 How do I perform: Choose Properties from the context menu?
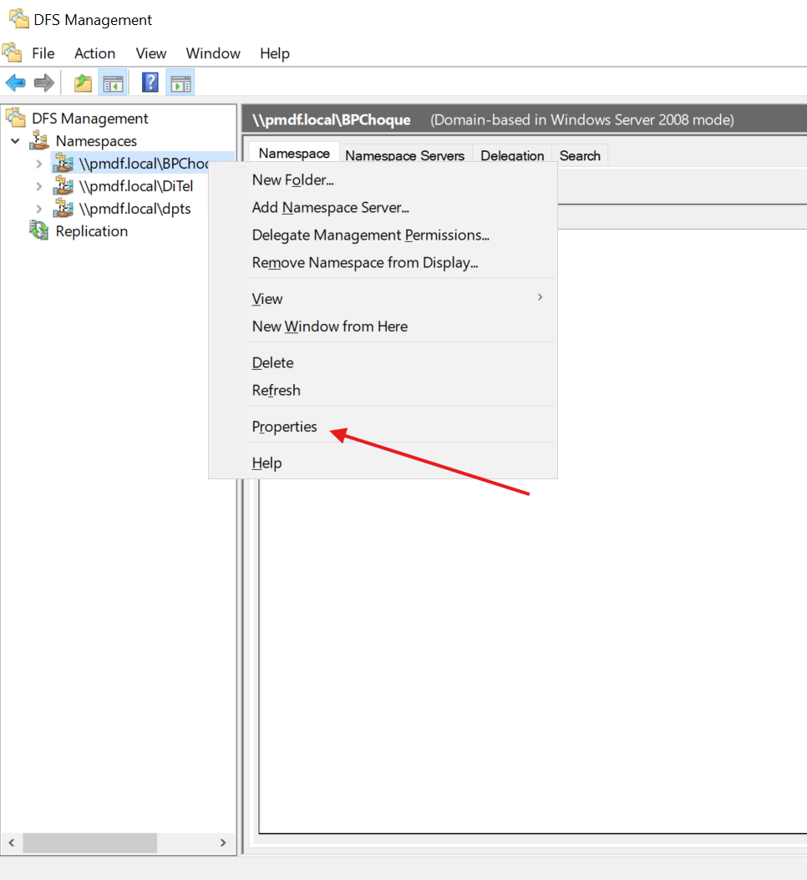285,427
